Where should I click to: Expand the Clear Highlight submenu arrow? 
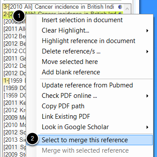(147, 30)
